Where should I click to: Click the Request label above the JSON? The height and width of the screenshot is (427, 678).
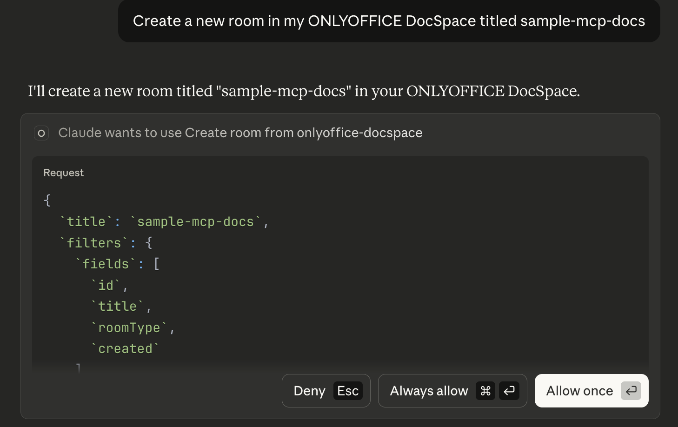click(x=63, y=173)
